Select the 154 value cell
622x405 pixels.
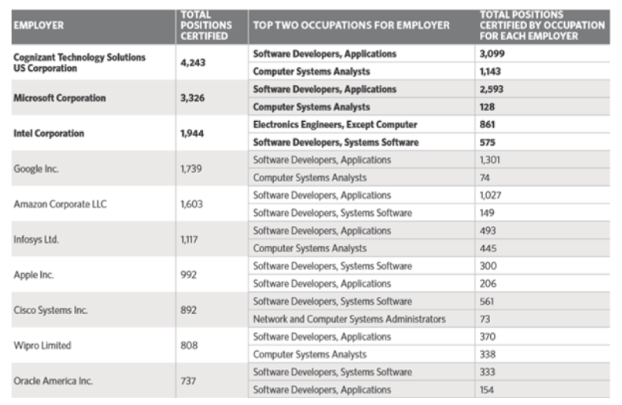coord(543,390)
